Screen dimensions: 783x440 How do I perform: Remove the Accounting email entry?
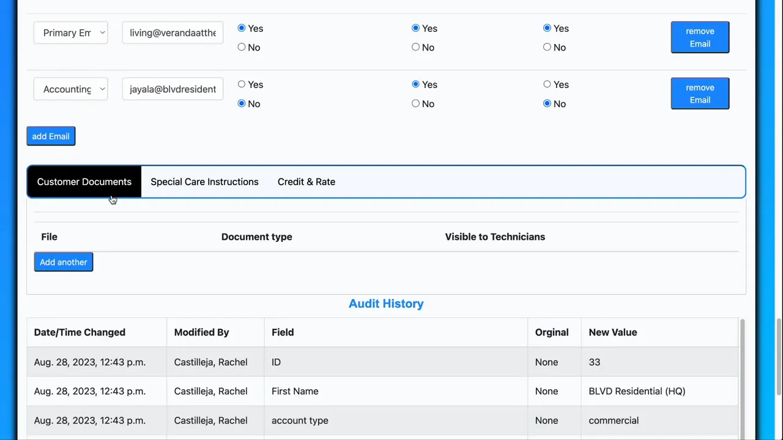coord(699,94)
